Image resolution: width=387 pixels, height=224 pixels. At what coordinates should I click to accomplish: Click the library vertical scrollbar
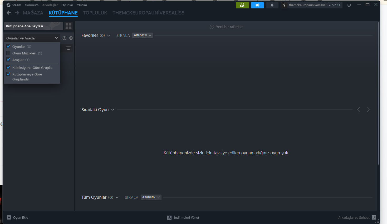(x=379, y=93)
